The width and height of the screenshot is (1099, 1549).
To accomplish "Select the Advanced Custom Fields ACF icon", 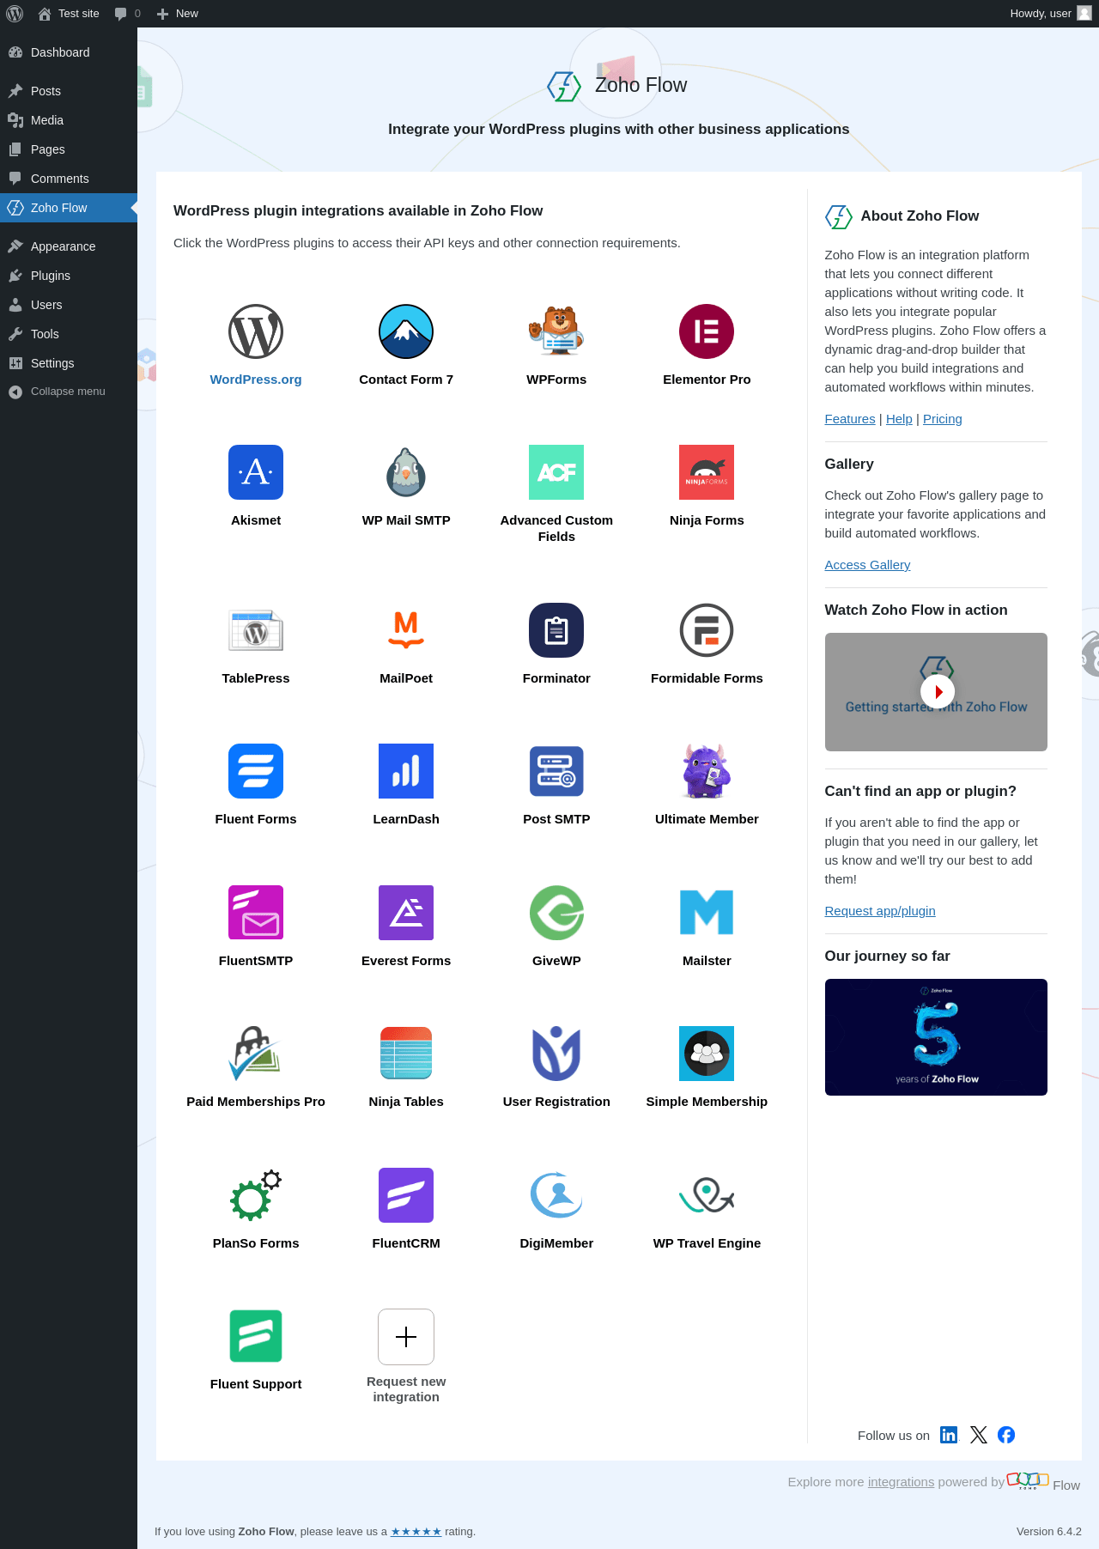I will [556, 472].
